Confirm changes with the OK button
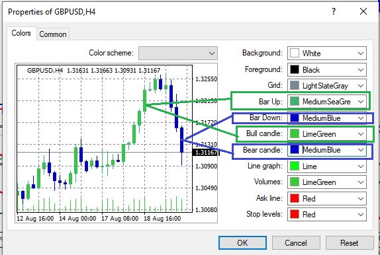This screenshot has width=380, height=255. click(242, 242)
